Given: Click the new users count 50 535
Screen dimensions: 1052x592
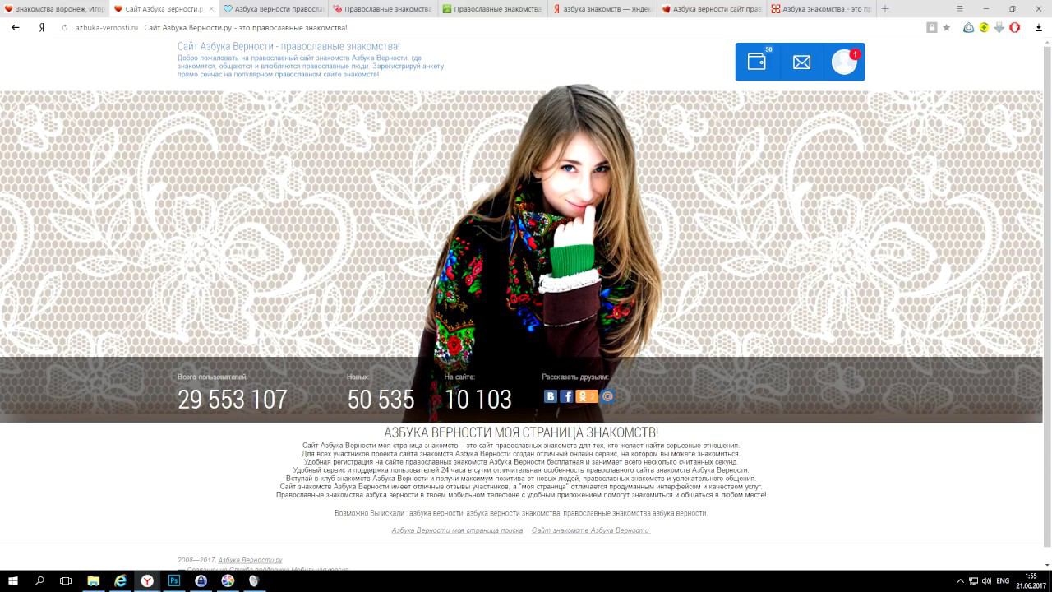Looking at the screenshot, I should click(x=381, y=400).
